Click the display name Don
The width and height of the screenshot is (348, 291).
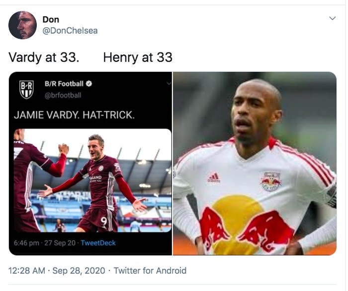51,19
